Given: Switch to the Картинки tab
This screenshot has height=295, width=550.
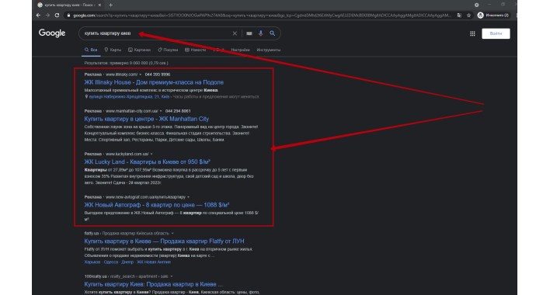Looking at the screenshot, I should (x=139, y=50).
